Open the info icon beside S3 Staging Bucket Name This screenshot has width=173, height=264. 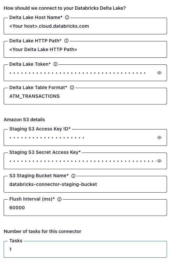(73, 176)
